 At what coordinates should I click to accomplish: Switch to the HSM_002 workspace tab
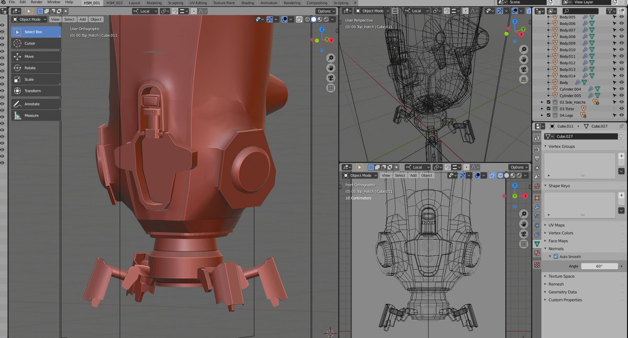coord(115,3)
